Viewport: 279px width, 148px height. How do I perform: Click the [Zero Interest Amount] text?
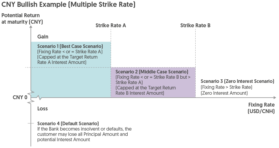click(224, 93)
